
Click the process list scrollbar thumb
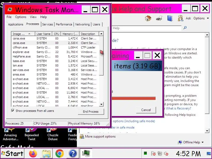[x=101, y=55]
